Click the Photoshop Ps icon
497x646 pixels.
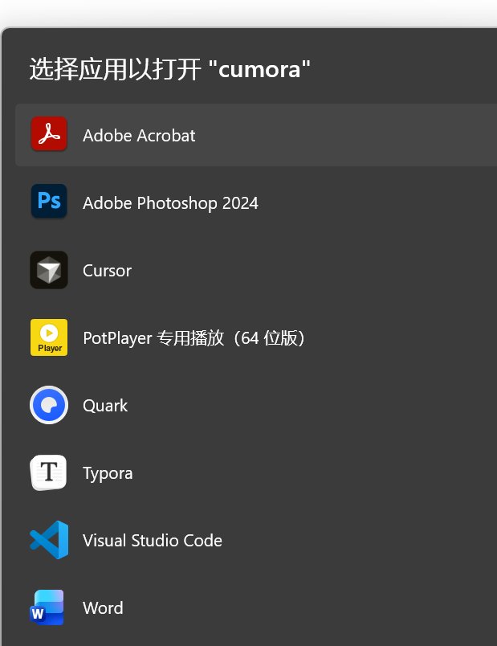49,201
